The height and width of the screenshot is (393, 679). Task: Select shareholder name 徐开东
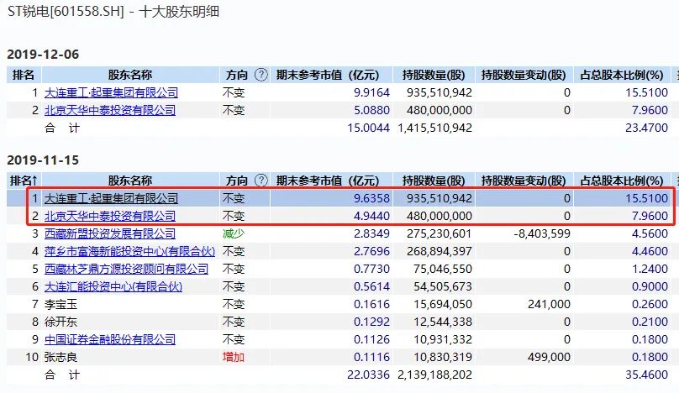(61, 322)
